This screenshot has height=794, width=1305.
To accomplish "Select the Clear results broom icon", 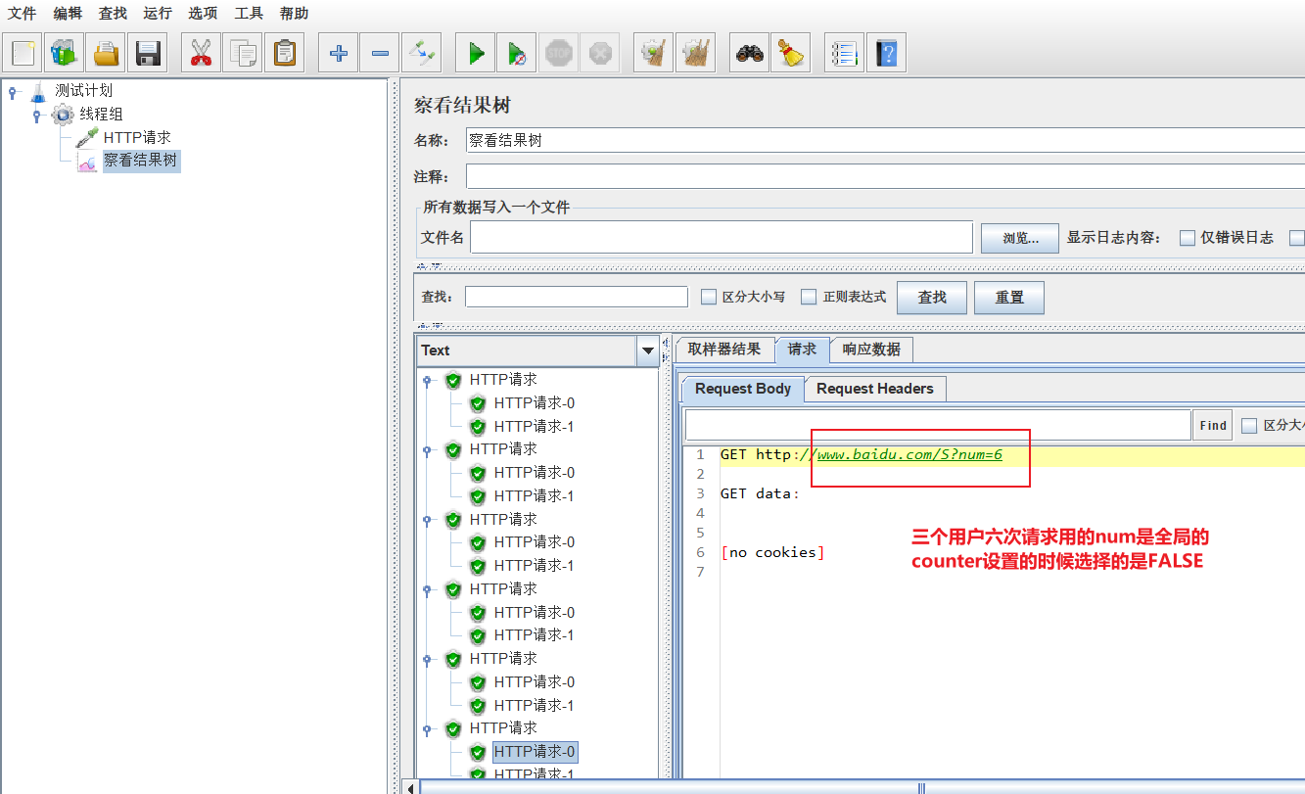I will pos(654,52).
